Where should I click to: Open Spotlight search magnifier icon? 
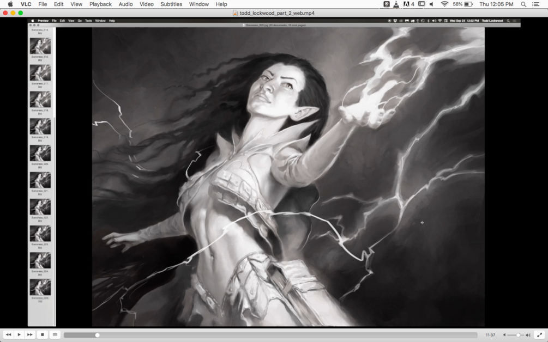[x=523, y=4]
